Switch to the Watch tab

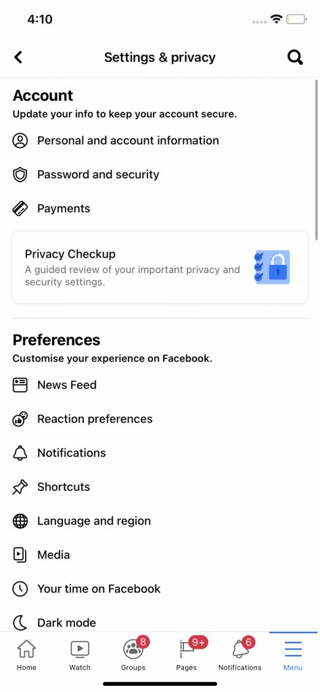[80, 654]
